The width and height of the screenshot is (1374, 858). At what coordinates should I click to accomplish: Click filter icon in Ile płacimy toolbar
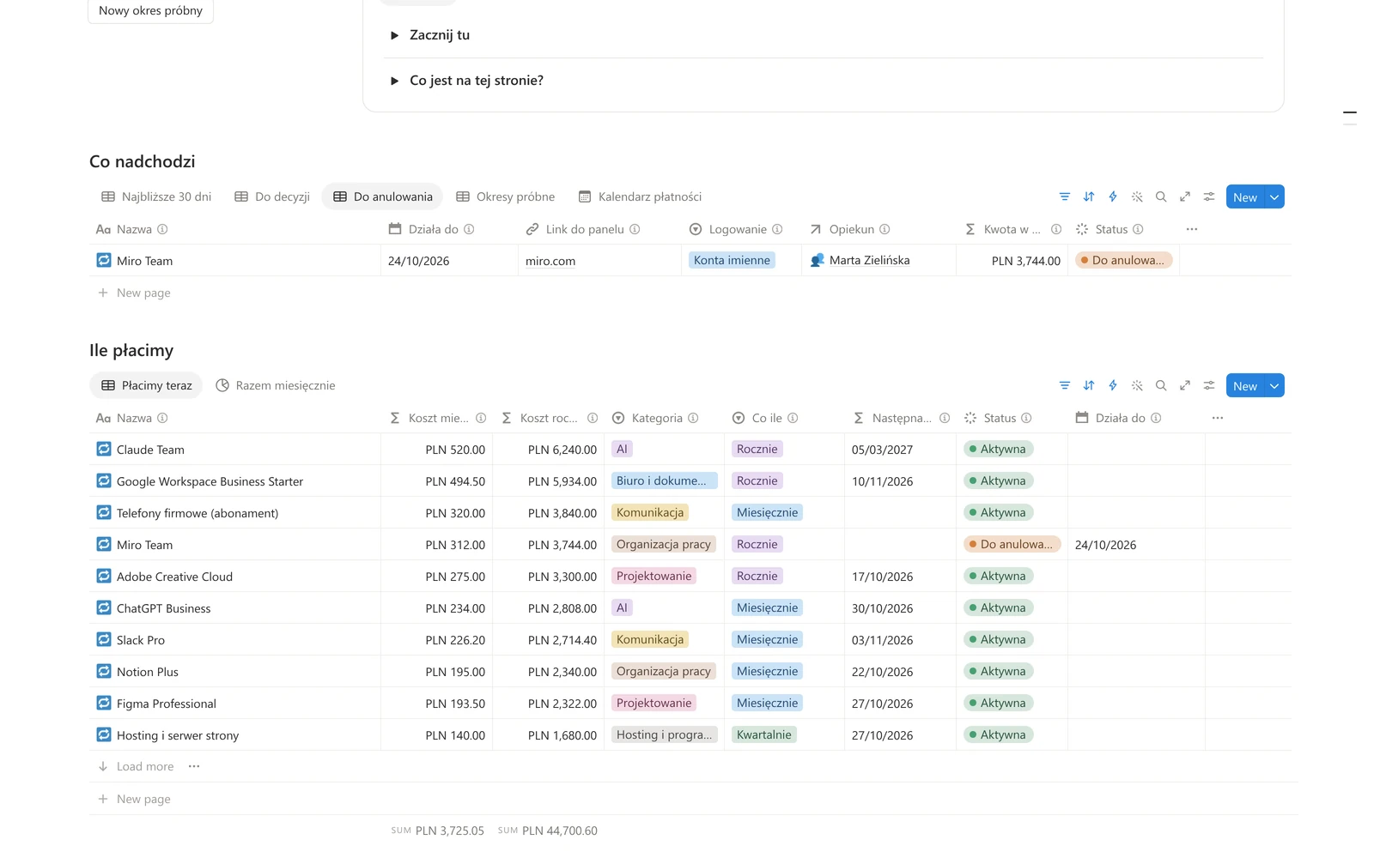click(x=1065, y=385)
